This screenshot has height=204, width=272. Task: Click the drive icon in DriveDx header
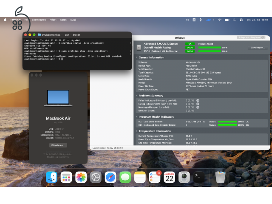pos(139,47)
